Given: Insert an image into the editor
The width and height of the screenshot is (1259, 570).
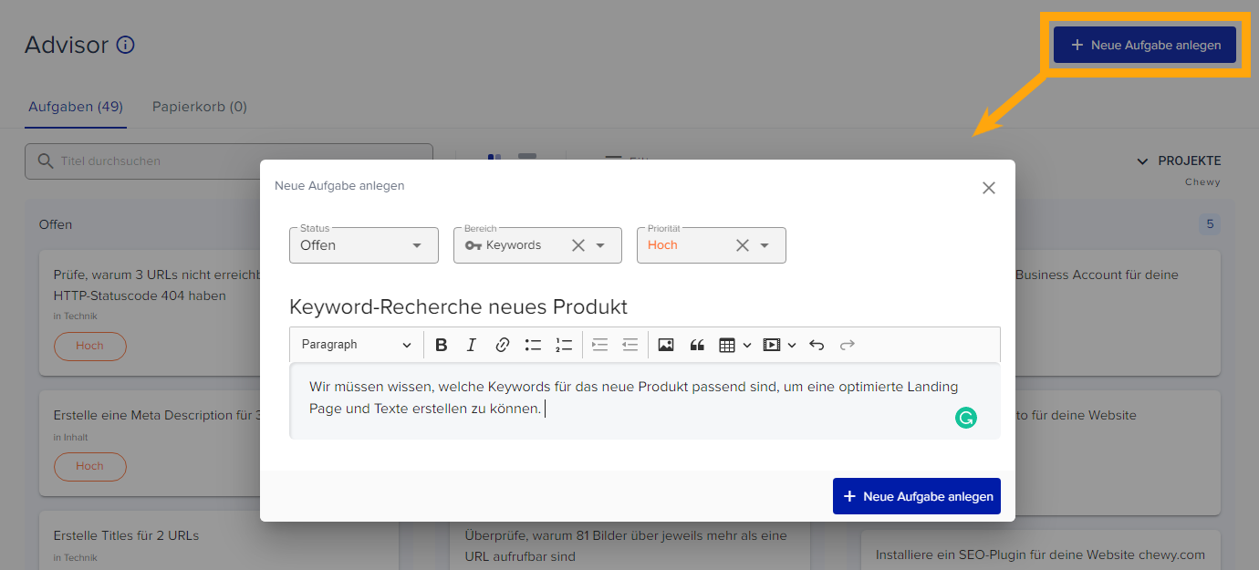Looking at the screenshot, I should pos(666,345).
